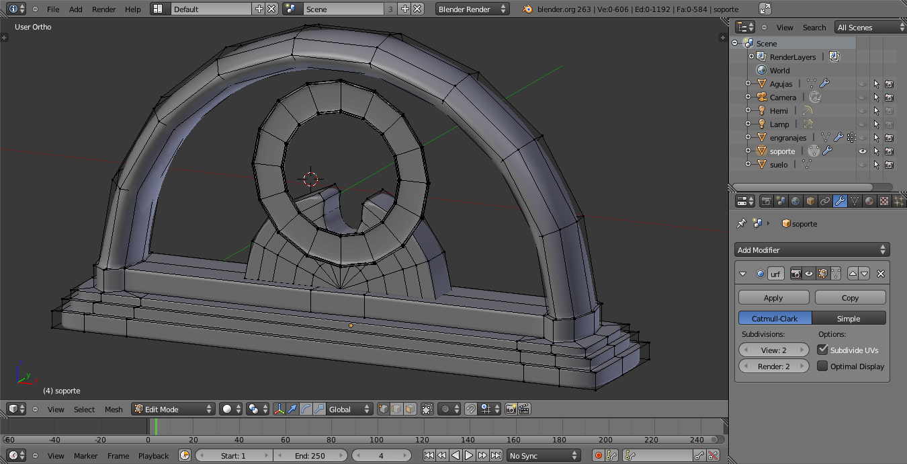Toggle modifier viewport eye visibility

pos(809,274)
